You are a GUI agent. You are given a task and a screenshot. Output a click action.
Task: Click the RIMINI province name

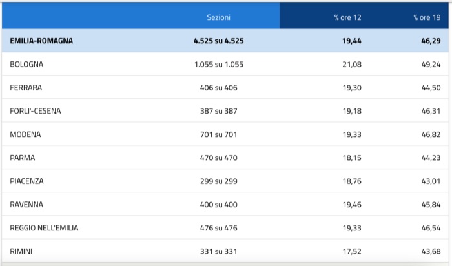pos(21,251)
